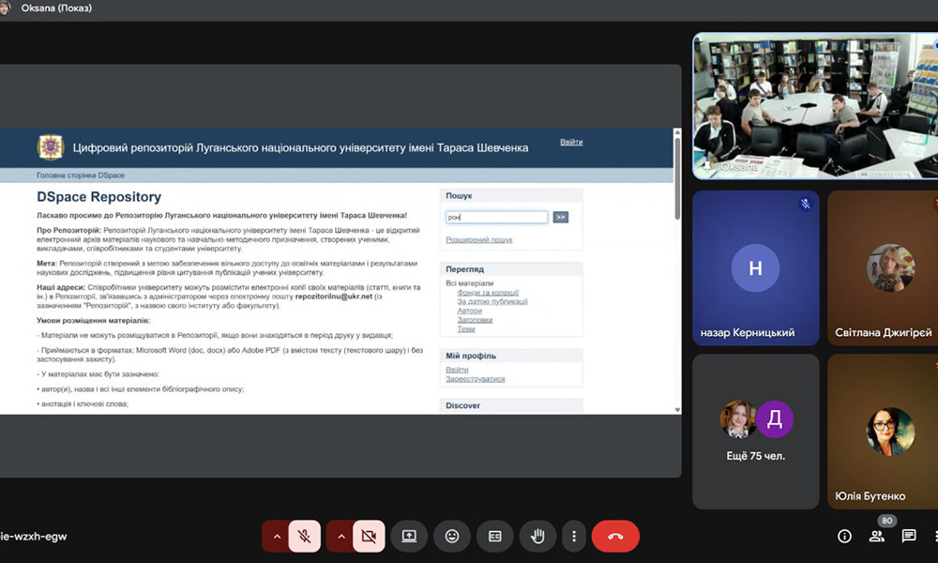Click the repository search input field
Image resolution: width=938 pixels, height=563 pixels.
[496, 217]
